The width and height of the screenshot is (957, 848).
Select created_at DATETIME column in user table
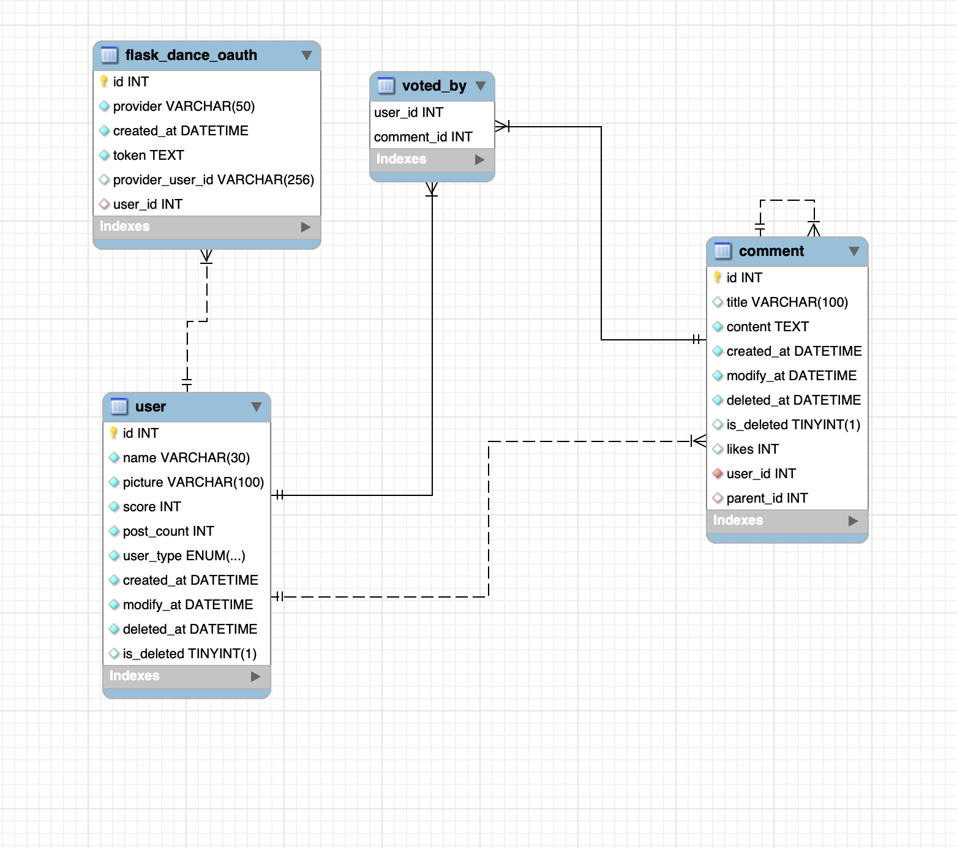(x=187, y=580)
